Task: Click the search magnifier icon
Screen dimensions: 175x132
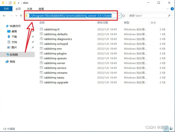Action: pos(169,16)
